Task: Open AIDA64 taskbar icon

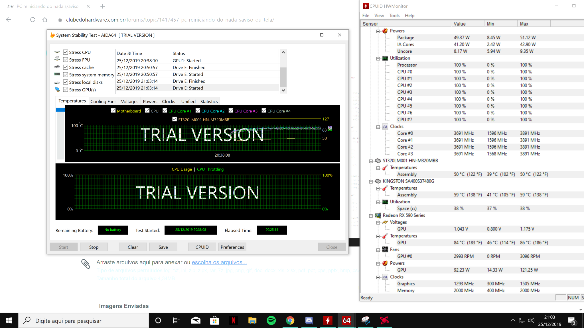Action: coord(346,321)
